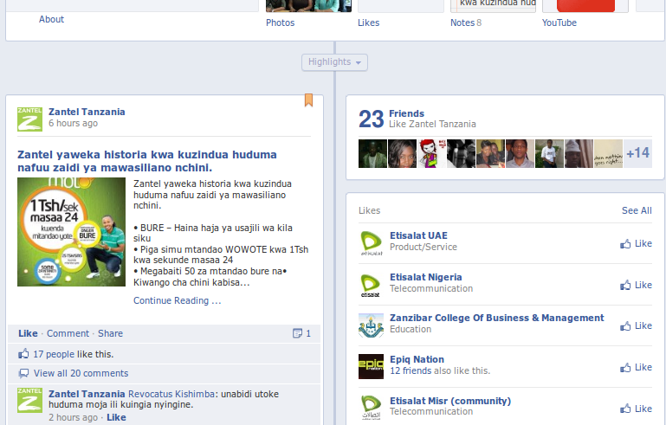Open the Etisalat UAE page link
666x425 pixels.
(x=419, y=235)
